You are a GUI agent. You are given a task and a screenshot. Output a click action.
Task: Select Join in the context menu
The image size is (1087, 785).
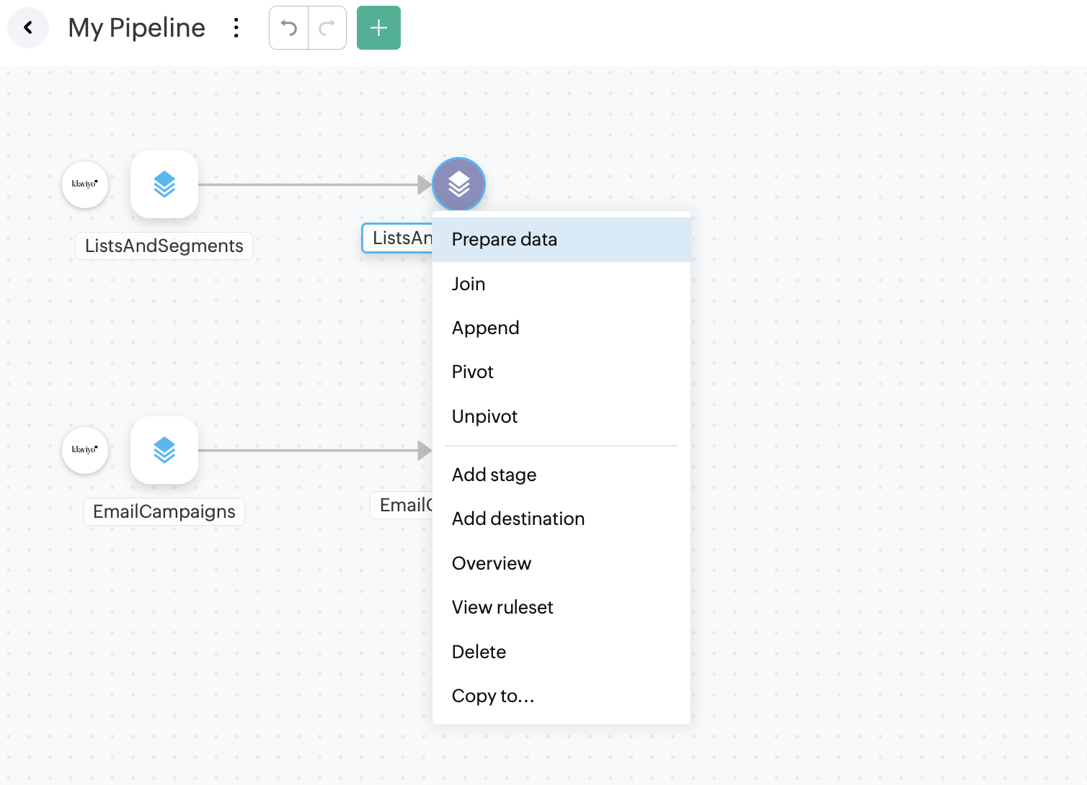pyautogui.click(x=469, y=284)
